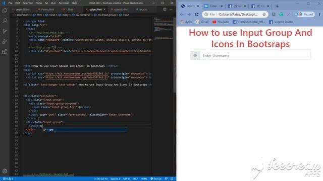The image size is (323, 181).
Task: Click the Grammarly extension icon in Chrome
Action: tap(281, 15)
